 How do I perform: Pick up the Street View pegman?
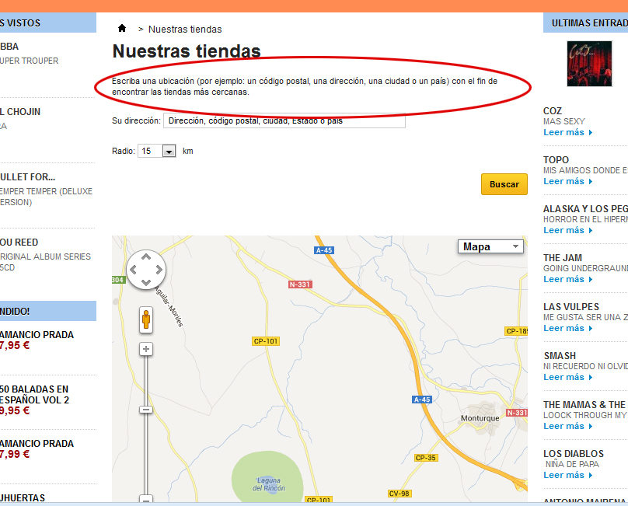[146, 319]
